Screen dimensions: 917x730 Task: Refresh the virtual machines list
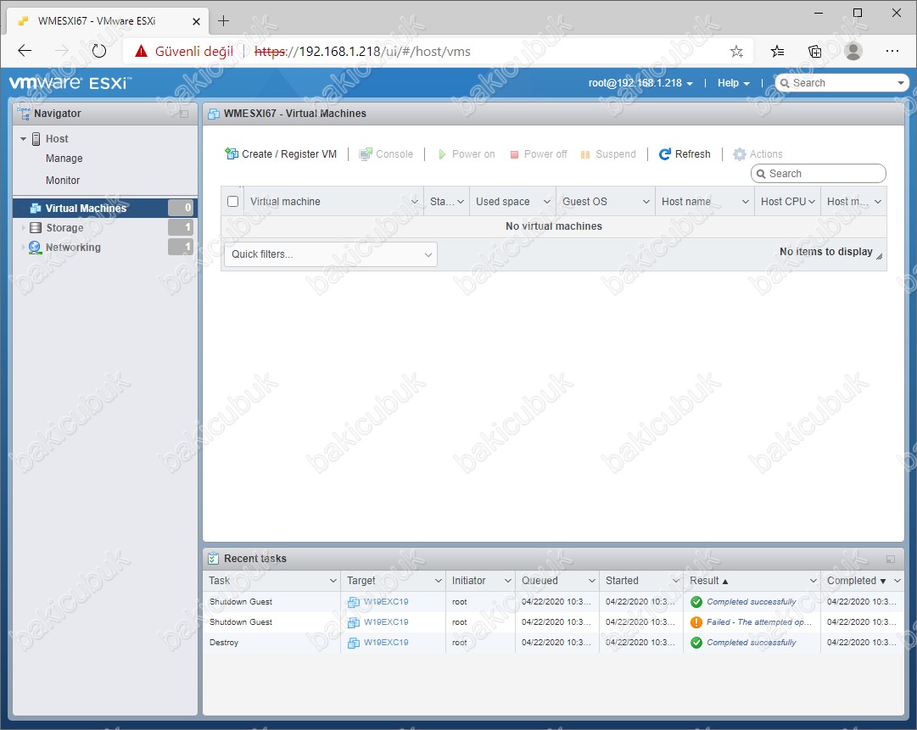[685, 154]
